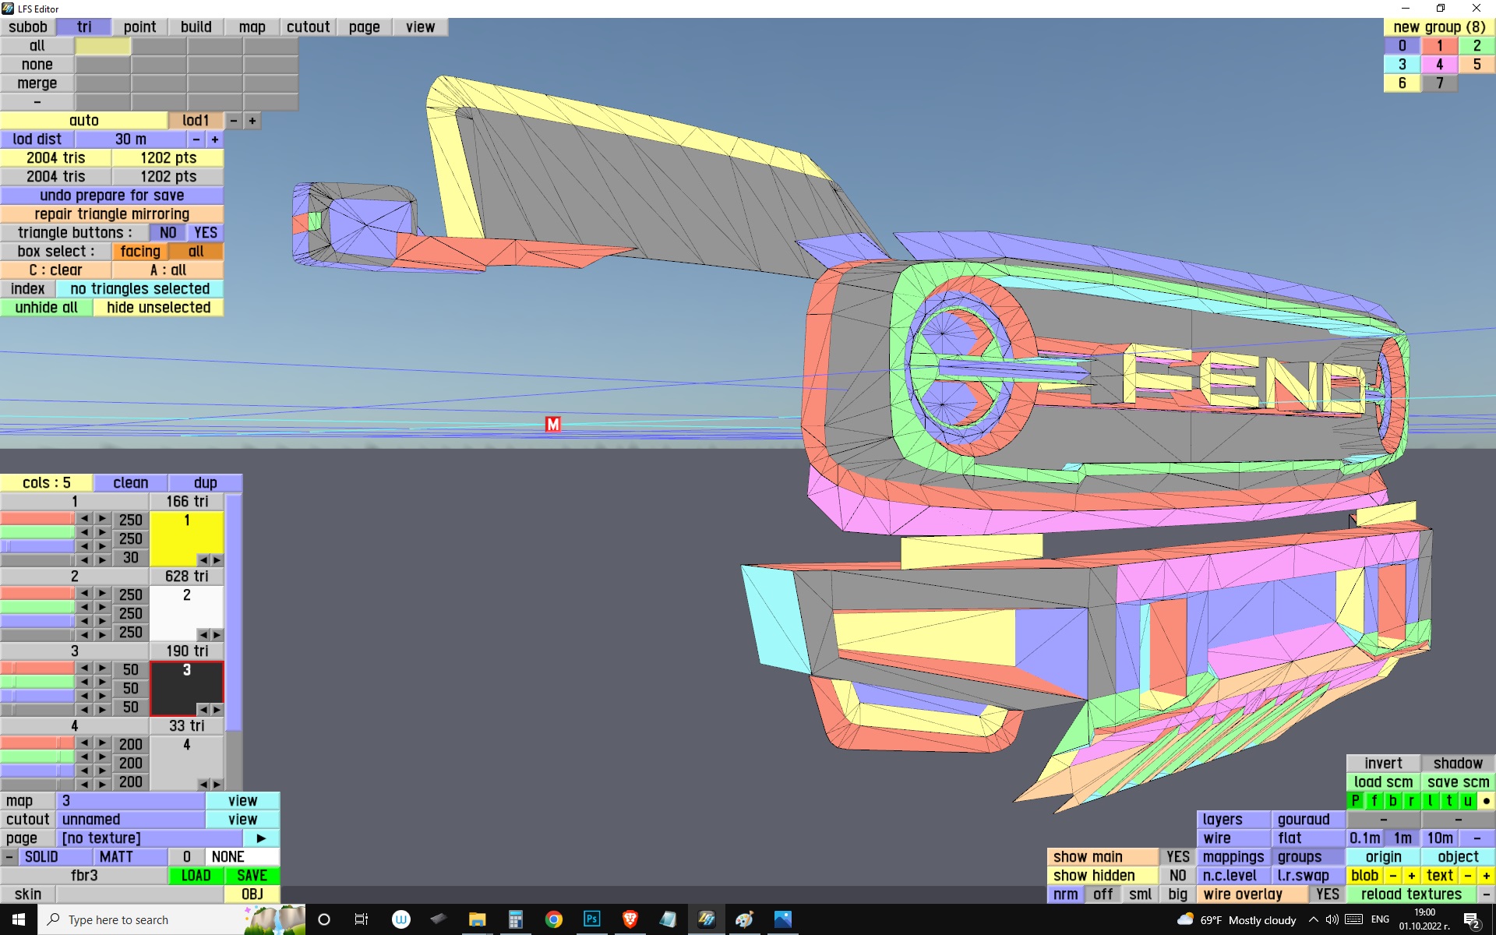
Task: Click the green SAVE button
Action: [x=252, y=875]
